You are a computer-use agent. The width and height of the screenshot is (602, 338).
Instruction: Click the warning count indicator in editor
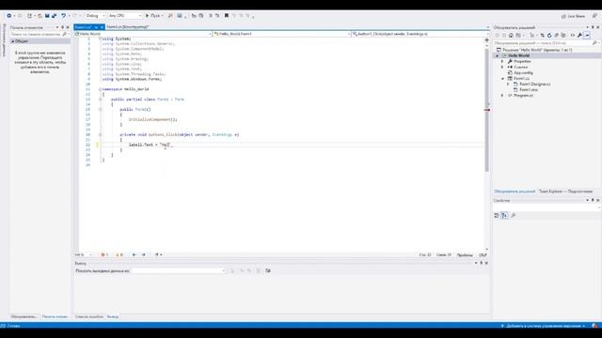[119, 254]
